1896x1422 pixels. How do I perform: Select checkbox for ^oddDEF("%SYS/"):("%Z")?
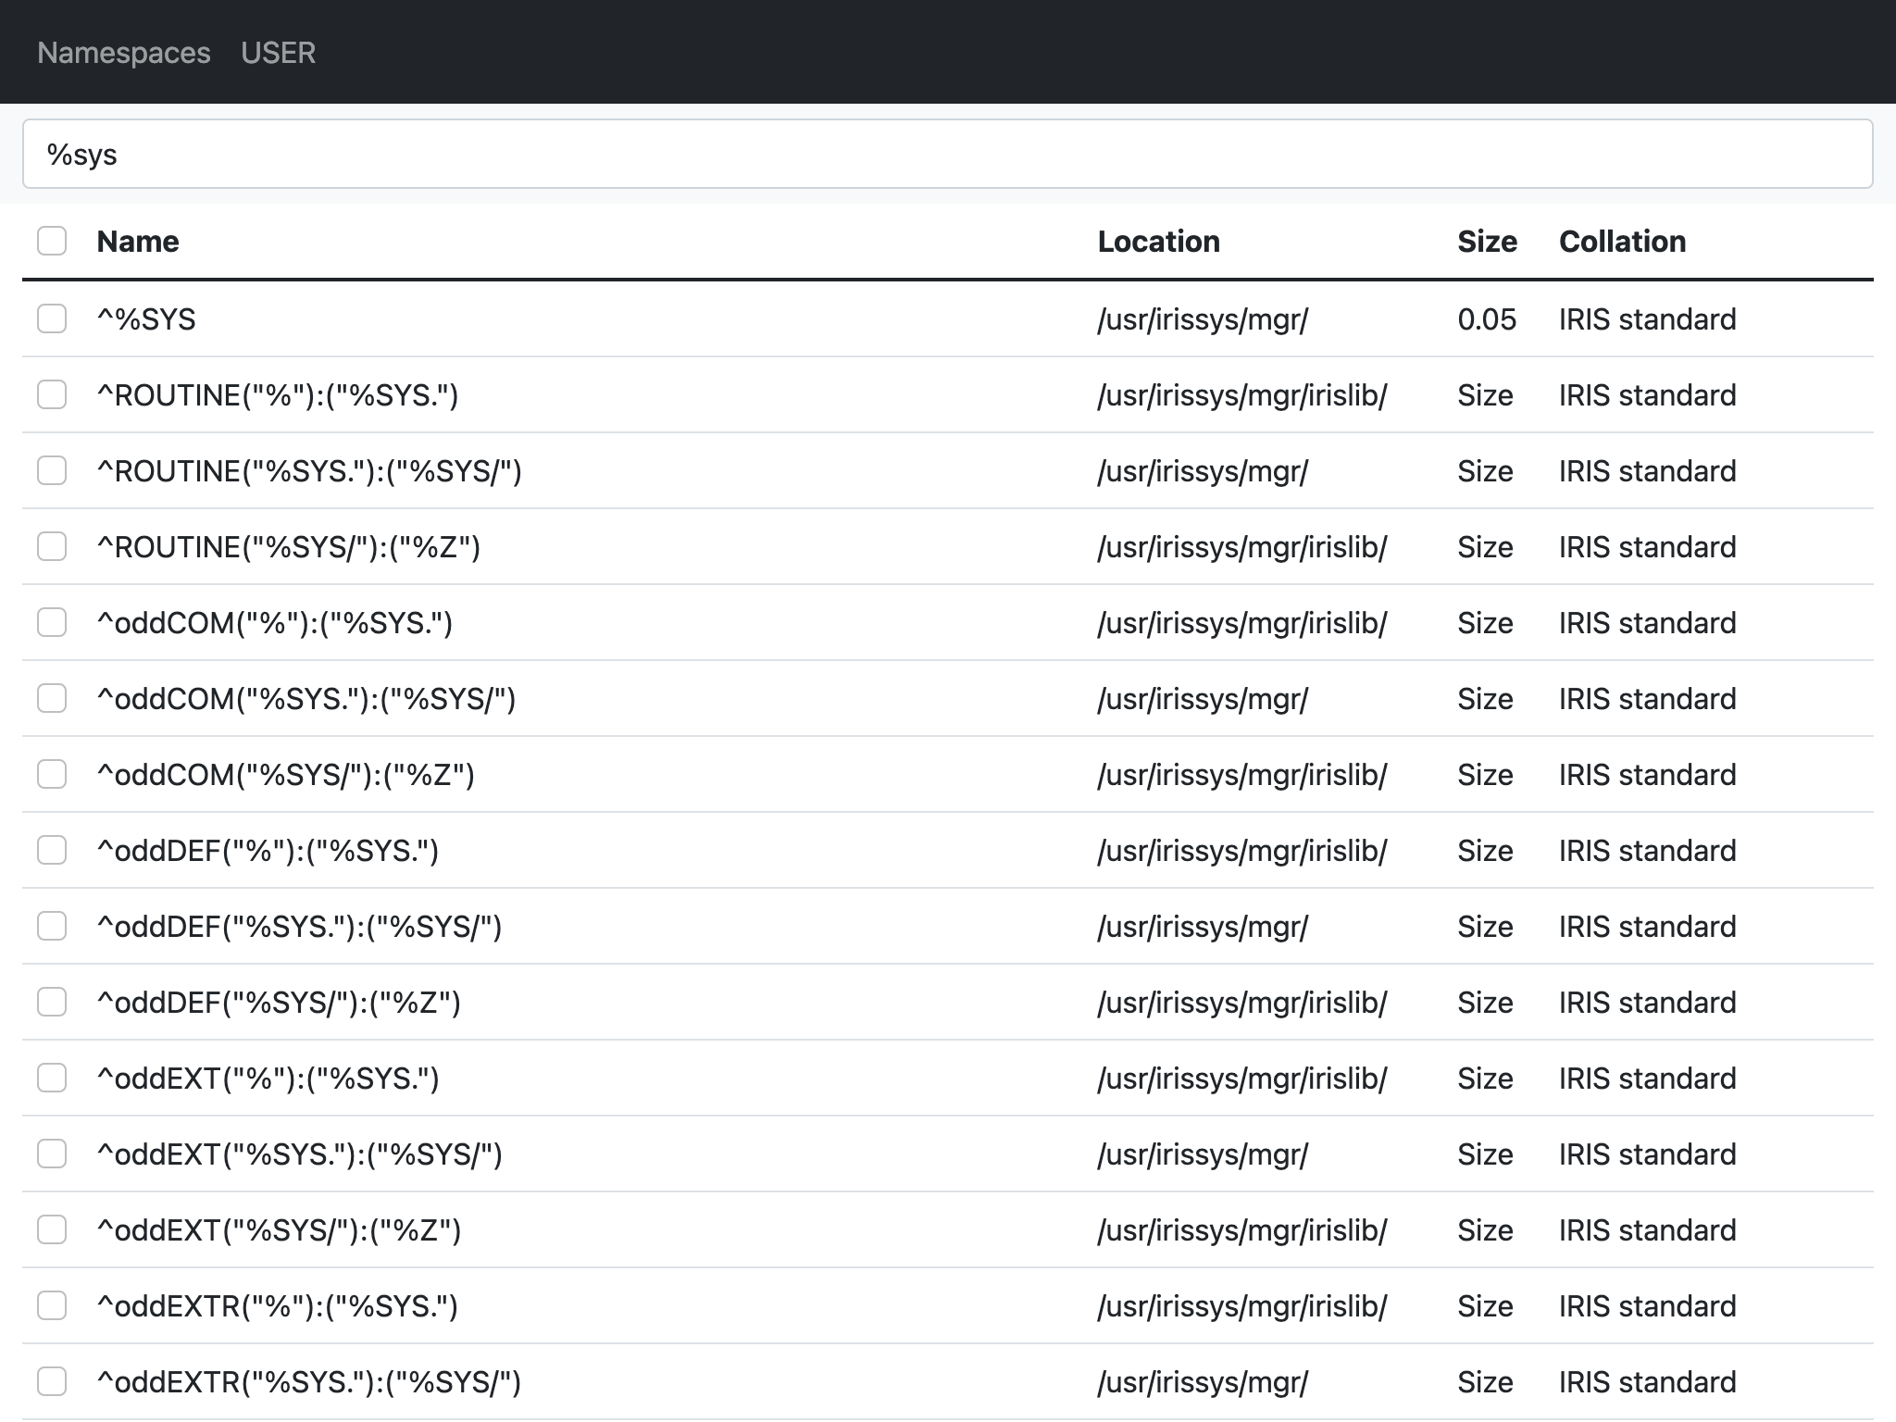pos(52,1002)
